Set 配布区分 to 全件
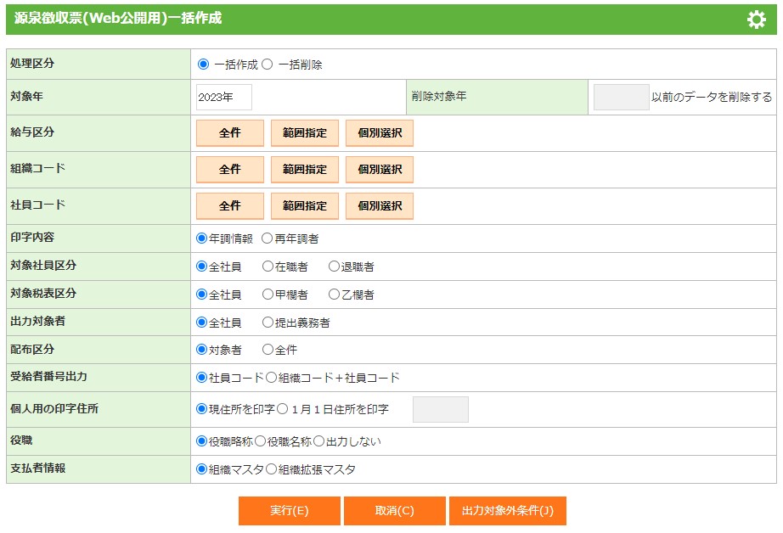Image resolution: width=783 pixels, height=533 pixels. [x=268, y=350]
